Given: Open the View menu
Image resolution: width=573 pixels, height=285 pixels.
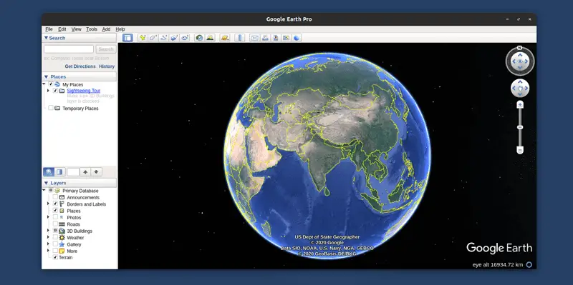Looking at the screenshot, I should click(x=77, y=29).
